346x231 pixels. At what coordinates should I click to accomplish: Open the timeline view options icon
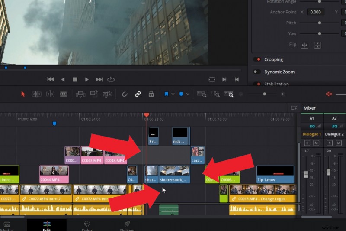[x=294, y=108]
